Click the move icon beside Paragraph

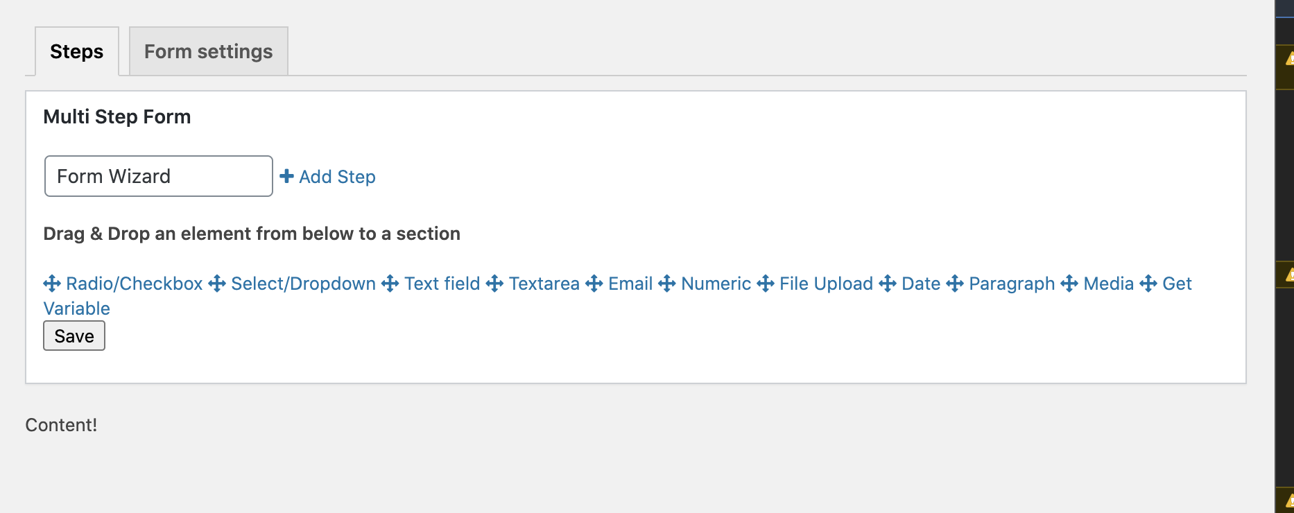955,284
